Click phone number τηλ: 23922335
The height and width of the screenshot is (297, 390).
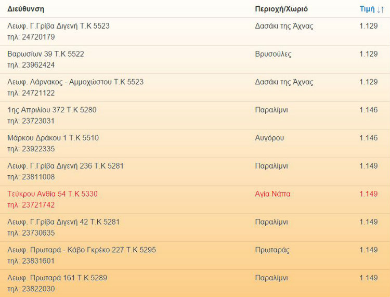31,149
